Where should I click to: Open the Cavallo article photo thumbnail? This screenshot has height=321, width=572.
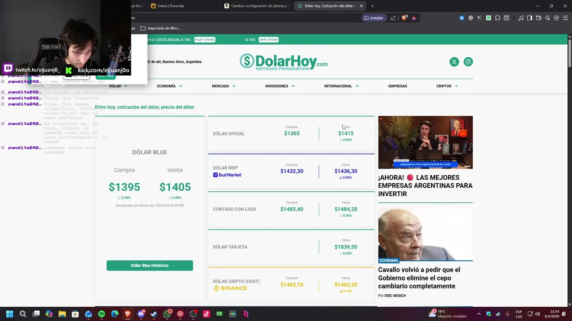coord(425,234)
